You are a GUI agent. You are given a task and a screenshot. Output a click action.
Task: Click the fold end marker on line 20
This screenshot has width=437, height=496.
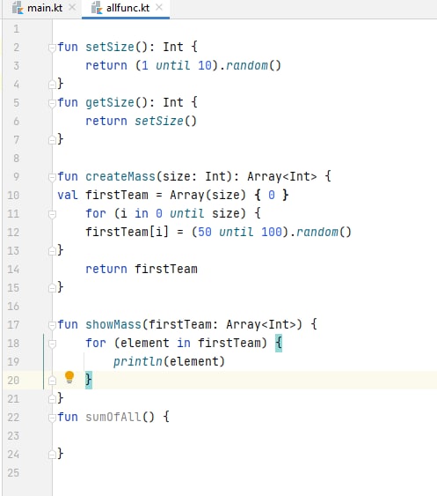tap(52, 381)
